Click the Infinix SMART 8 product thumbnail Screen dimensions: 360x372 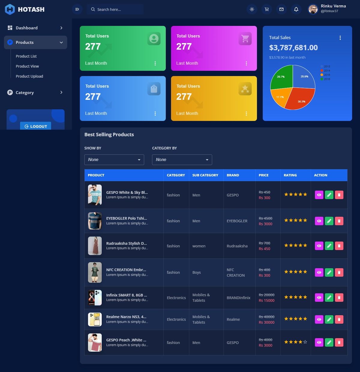click(x=95, y=297)
